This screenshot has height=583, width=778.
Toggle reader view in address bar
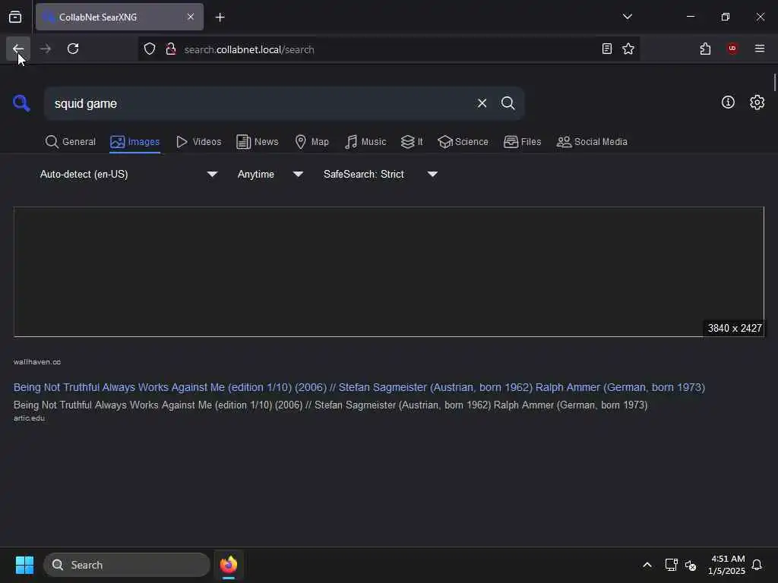point(606,49)
